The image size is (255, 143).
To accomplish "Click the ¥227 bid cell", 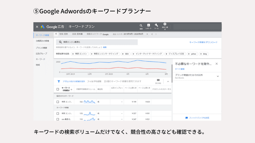I will (x=134, y=113).
